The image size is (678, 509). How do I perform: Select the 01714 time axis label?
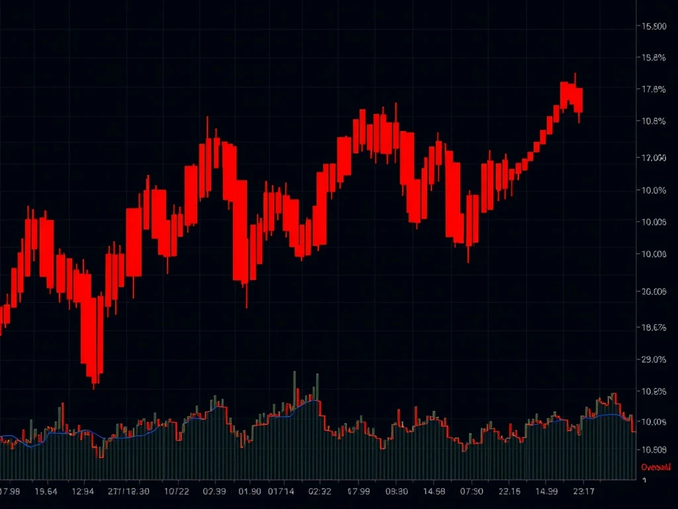tap(281, 491)
